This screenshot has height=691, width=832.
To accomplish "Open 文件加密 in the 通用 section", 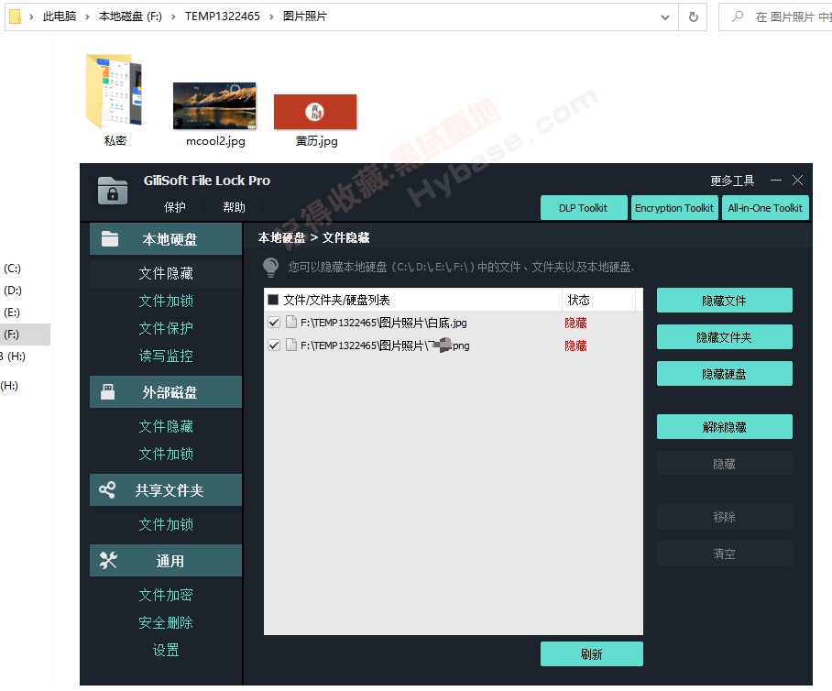I will pos(166,595).
